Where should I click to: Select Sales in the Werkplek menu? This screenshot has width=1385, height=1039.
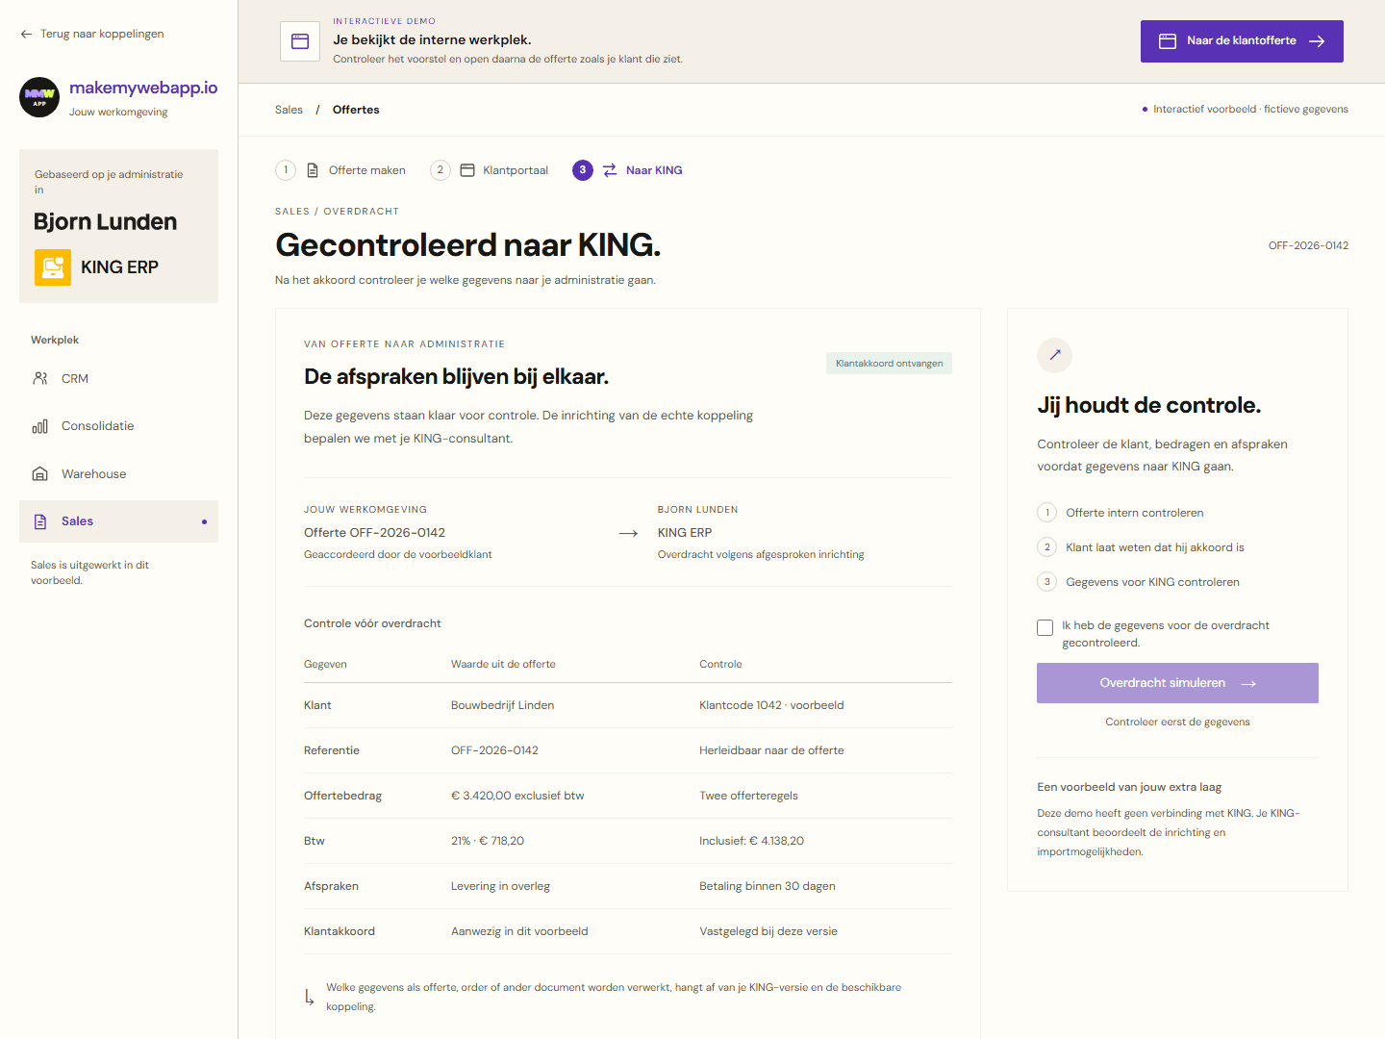pos(118,521)
